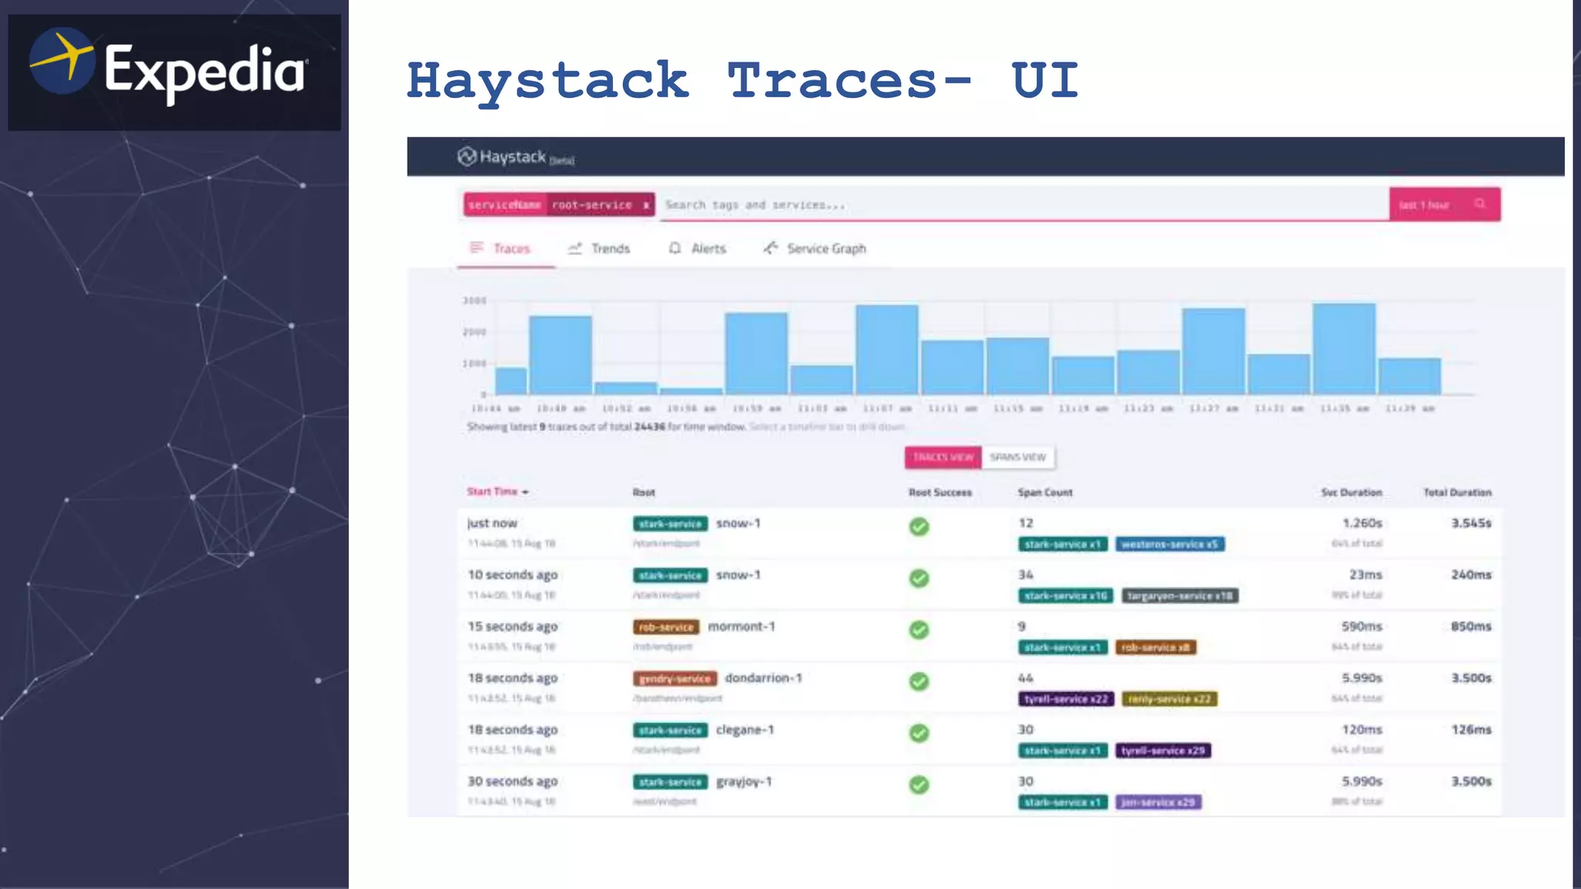Click the search magnifier icon

tap(1480, 204)
